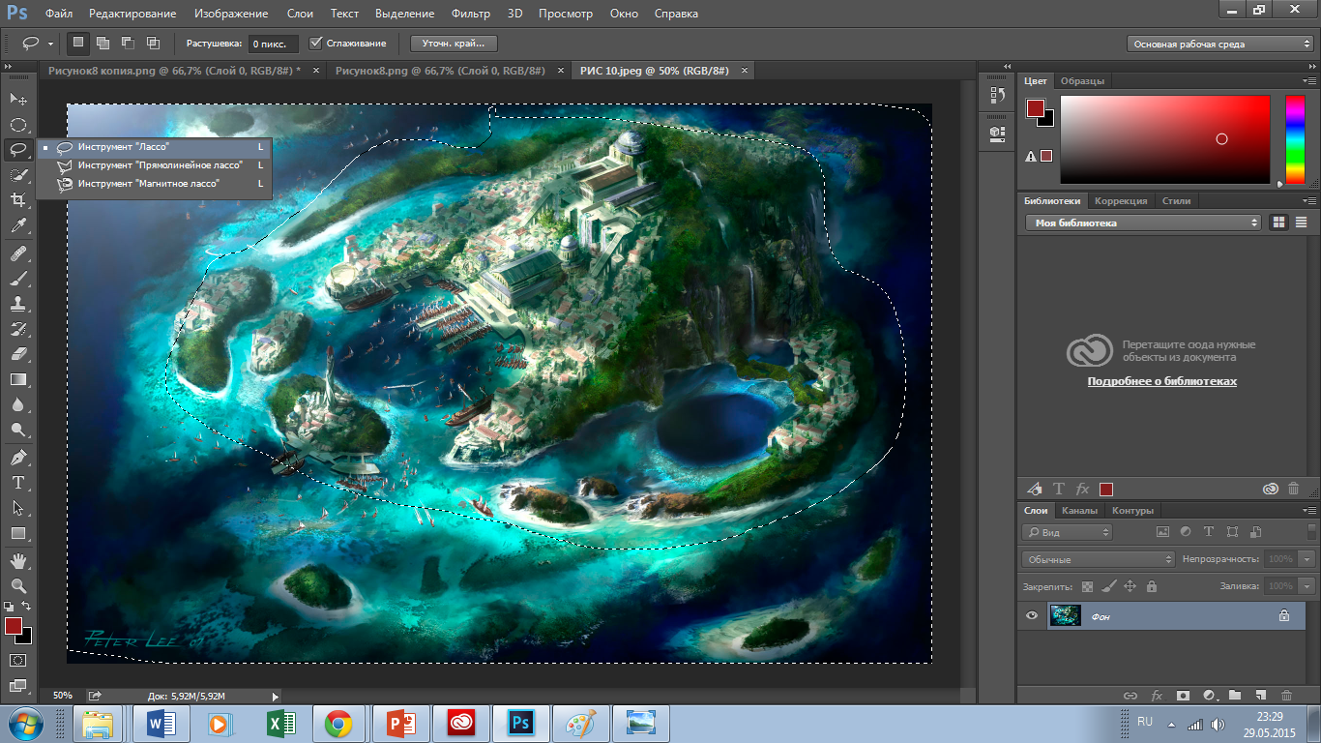Toggle lock all for layer
1321x743 pixels.
point(1151,586)
